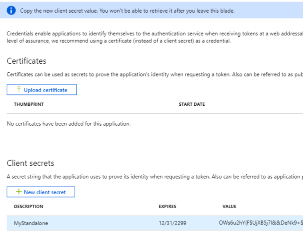Screen dimensions: 303x247
Task: Sort by the DESCRIPTION column header
Action: [28, 206]
